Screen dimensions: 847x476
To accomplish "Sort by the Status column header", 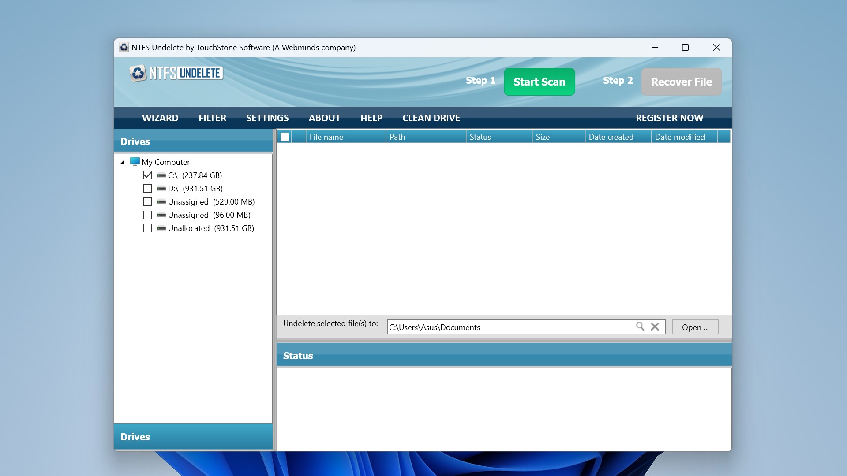I will (x=499, y=137).
